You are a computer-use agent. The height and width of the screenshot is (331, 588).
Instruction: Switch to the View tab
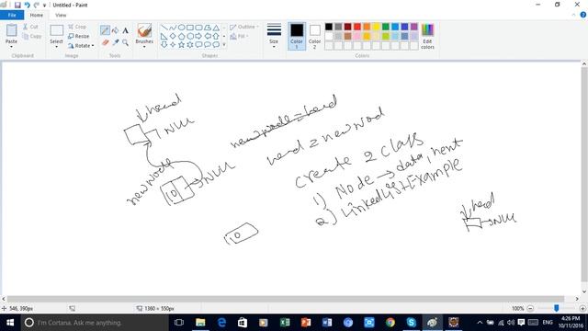point(61,15)
